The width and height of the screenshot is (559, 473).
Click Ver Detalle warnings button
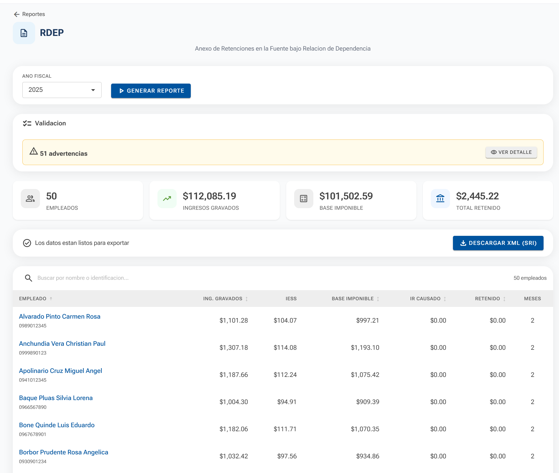pyautogui.click(x=511, y=152)
